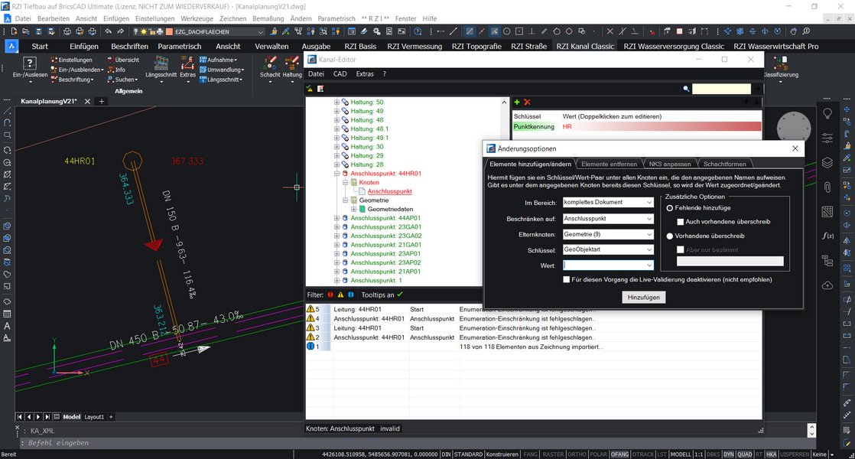Open the Längsschnitt large ribbon tool

(161, 69)
